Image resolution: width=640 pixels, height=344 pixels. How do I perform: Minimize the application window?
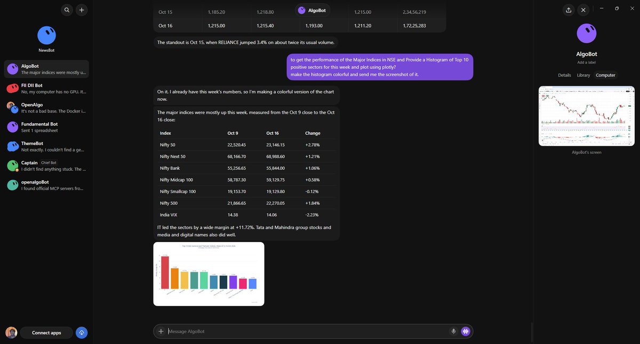(x=602, y=9)
